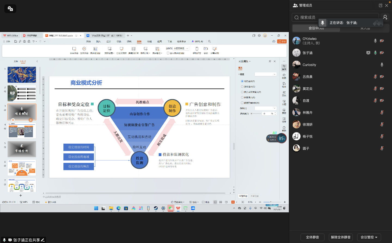Switch to the 插入 ribbon tab
Viewport: 392px width, 243px height.
(x=99, y=42)
